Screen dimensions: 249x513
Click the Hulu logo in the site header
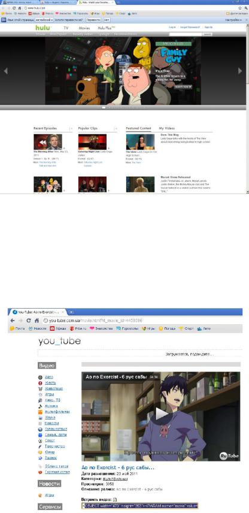click(x=42, y=28)
